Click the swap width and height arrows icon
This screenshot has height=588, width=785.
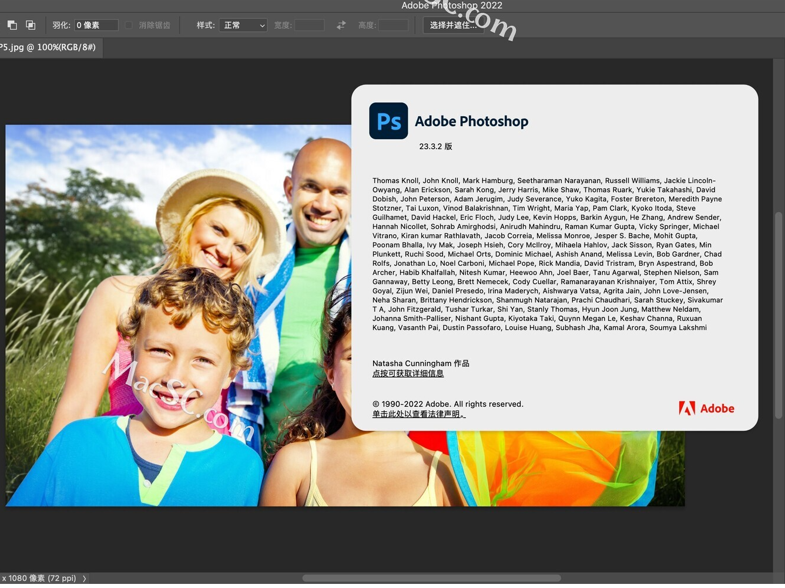(341, 25)
